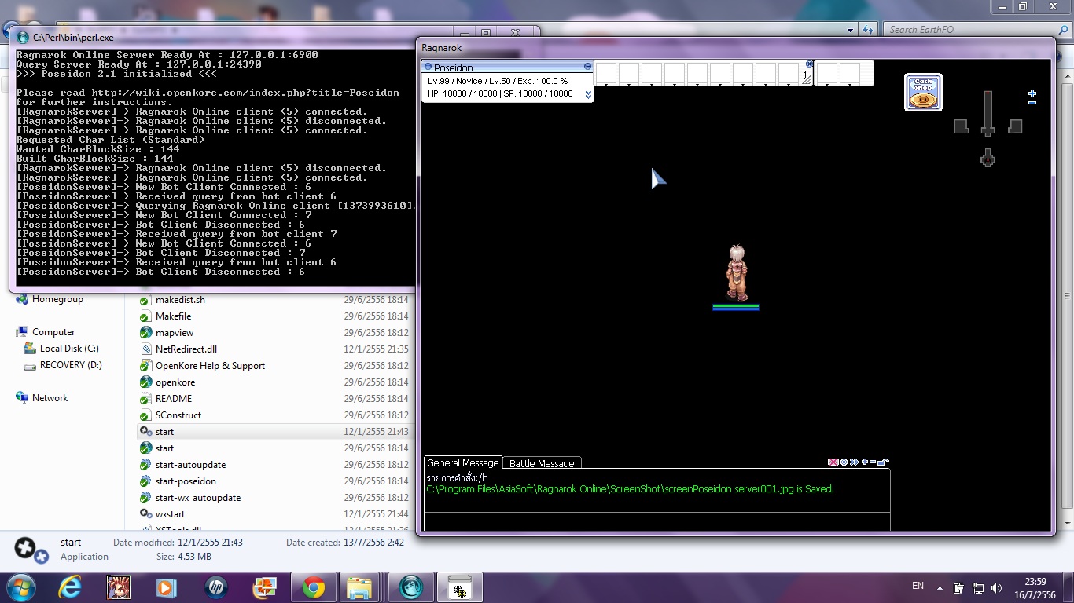Select the start-wx_autoupdate file

tap(198, 498)
